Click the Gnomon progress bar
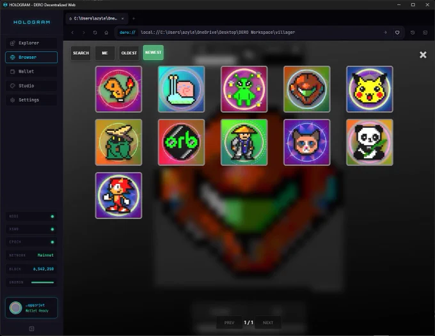 42,282
